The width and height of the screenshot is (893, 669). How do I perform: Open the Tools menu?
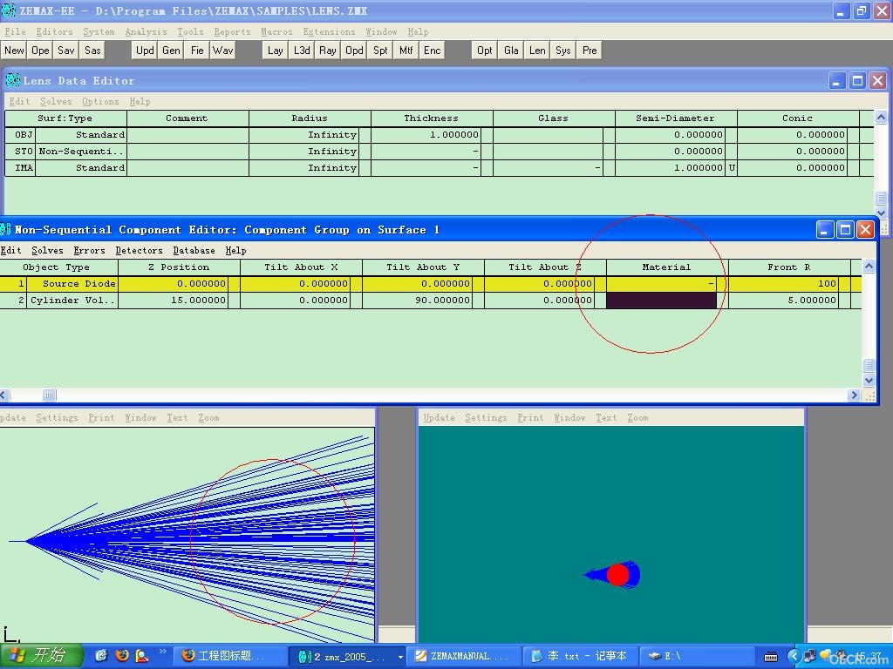190,32
